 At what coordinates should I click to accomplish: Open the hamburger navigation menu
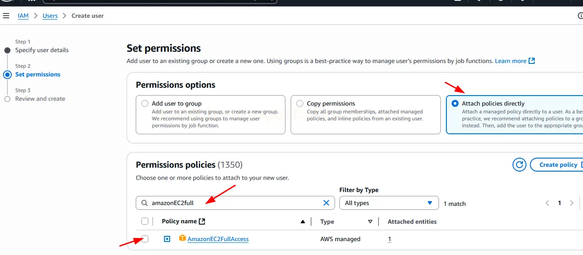[6, 16]
